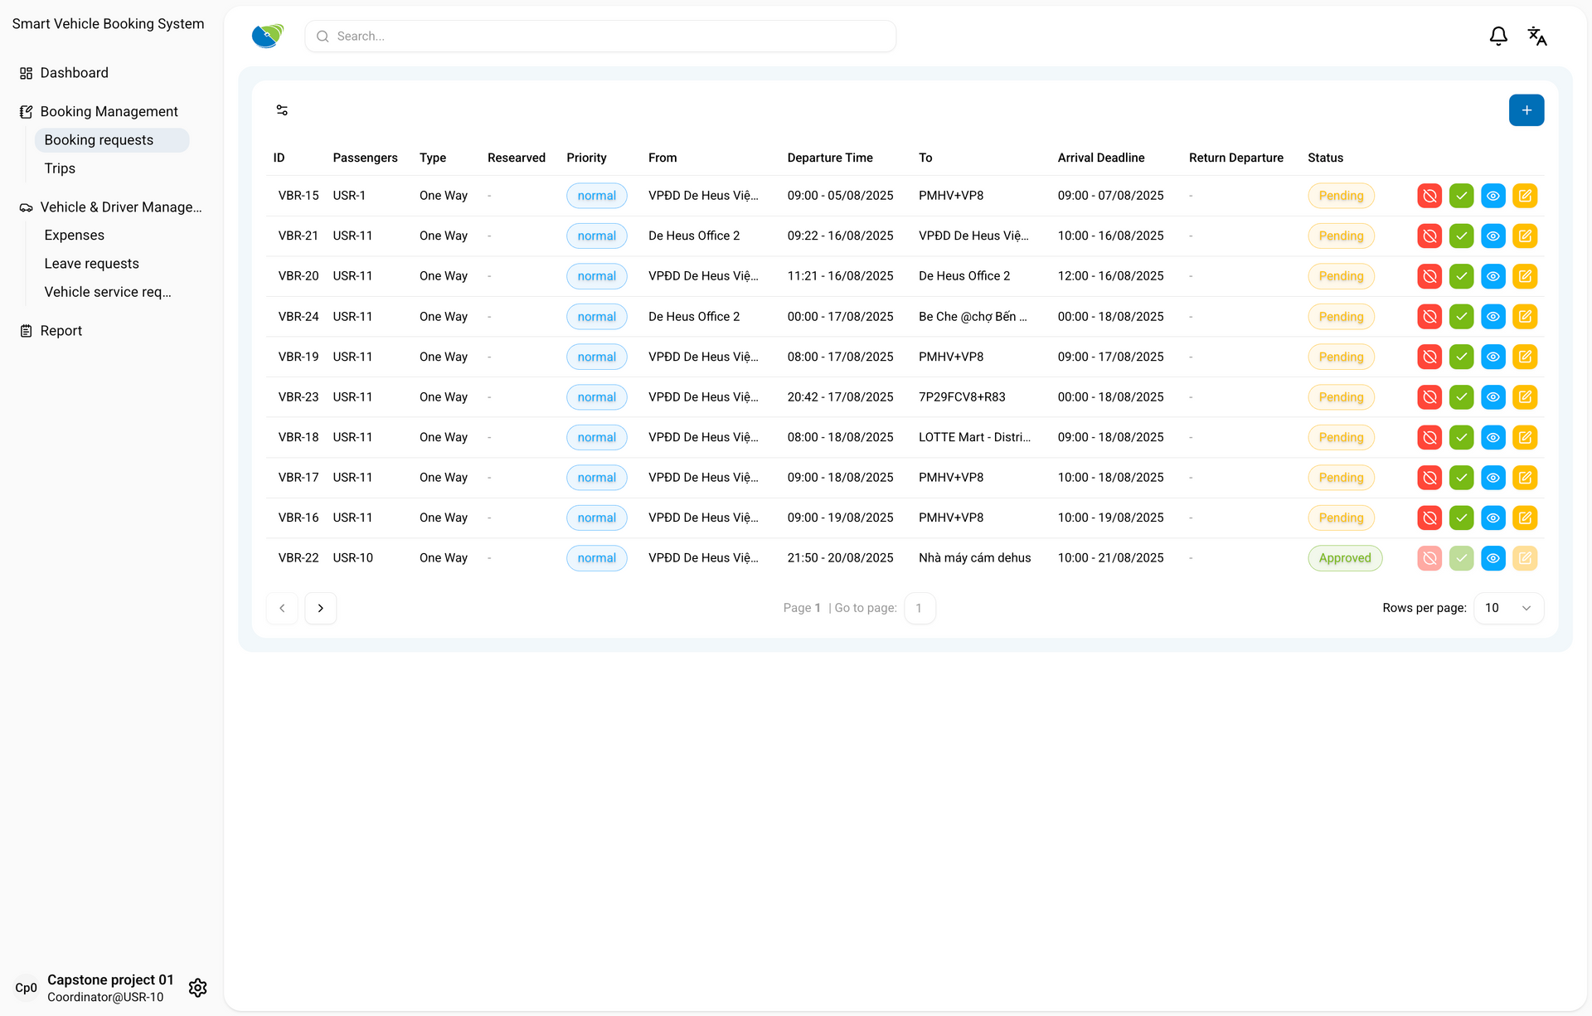Click the blue plus add booking button

[x=1526, y=110]
